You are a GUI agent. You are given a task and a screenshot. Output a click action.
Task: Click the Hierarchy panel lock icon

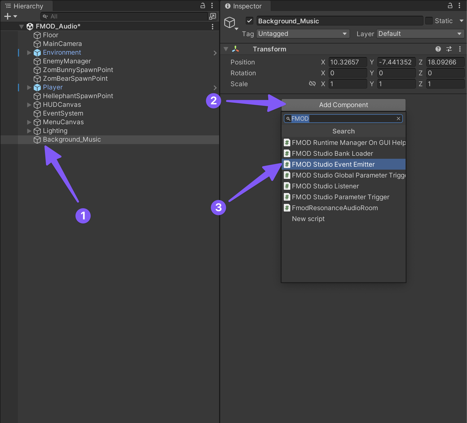203,5
